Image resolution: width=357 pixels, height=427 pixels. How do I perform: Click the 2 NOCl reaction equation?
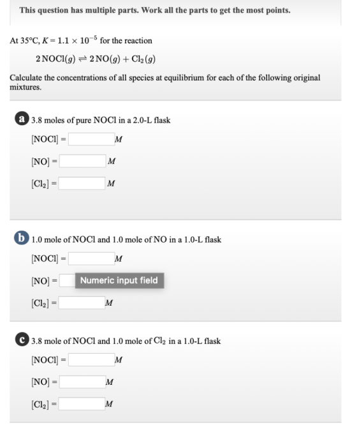pos(96,59)
